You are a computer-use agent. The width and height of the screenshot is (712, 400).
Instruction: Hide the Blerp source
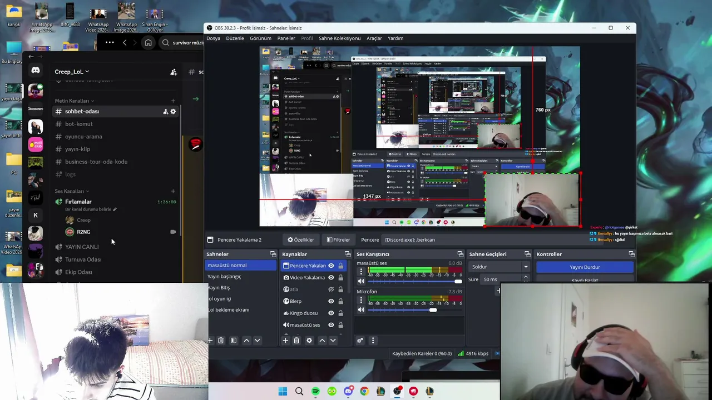click(x=331, y=301)
